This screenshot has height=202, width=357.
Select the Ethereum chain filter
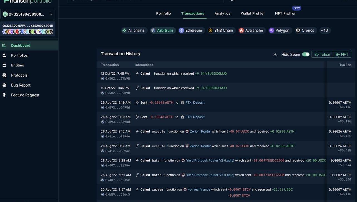point(191,30)
